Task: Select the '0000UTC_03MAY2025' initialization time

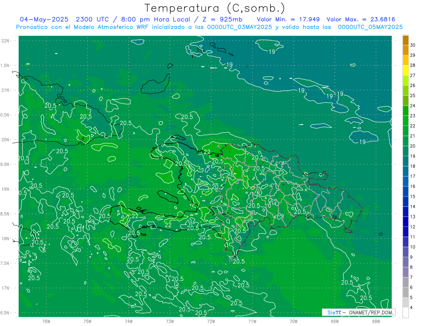Action: click(240, 27)
